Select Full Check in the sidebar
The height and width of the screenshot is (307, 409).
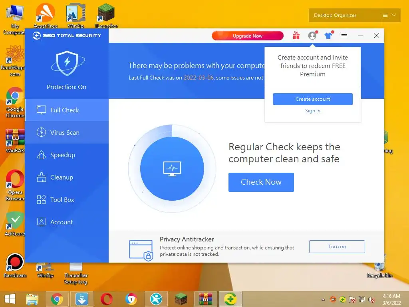pos(67,110)
